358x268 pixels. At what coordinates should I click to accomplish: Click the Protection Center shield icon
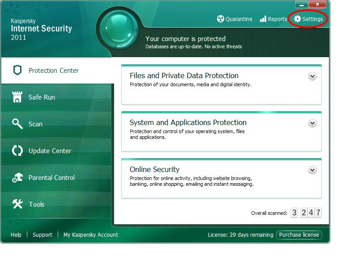pyautogui.click(x=17, y=70)
